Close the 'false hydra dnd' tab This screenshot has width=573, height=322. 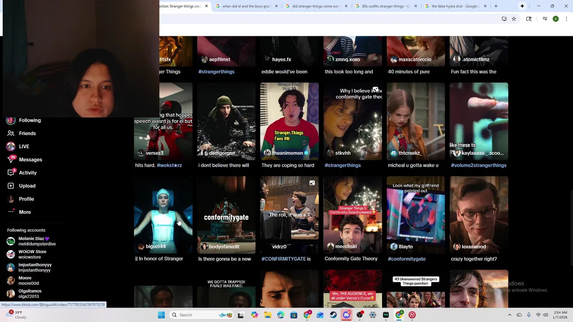[486, 6]
